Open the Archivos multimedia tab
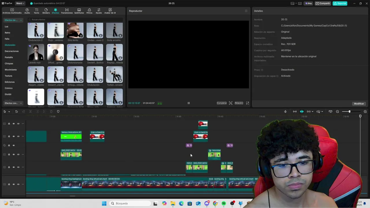The height and width of the screenshot is (208, 370). tap(12, 11)
